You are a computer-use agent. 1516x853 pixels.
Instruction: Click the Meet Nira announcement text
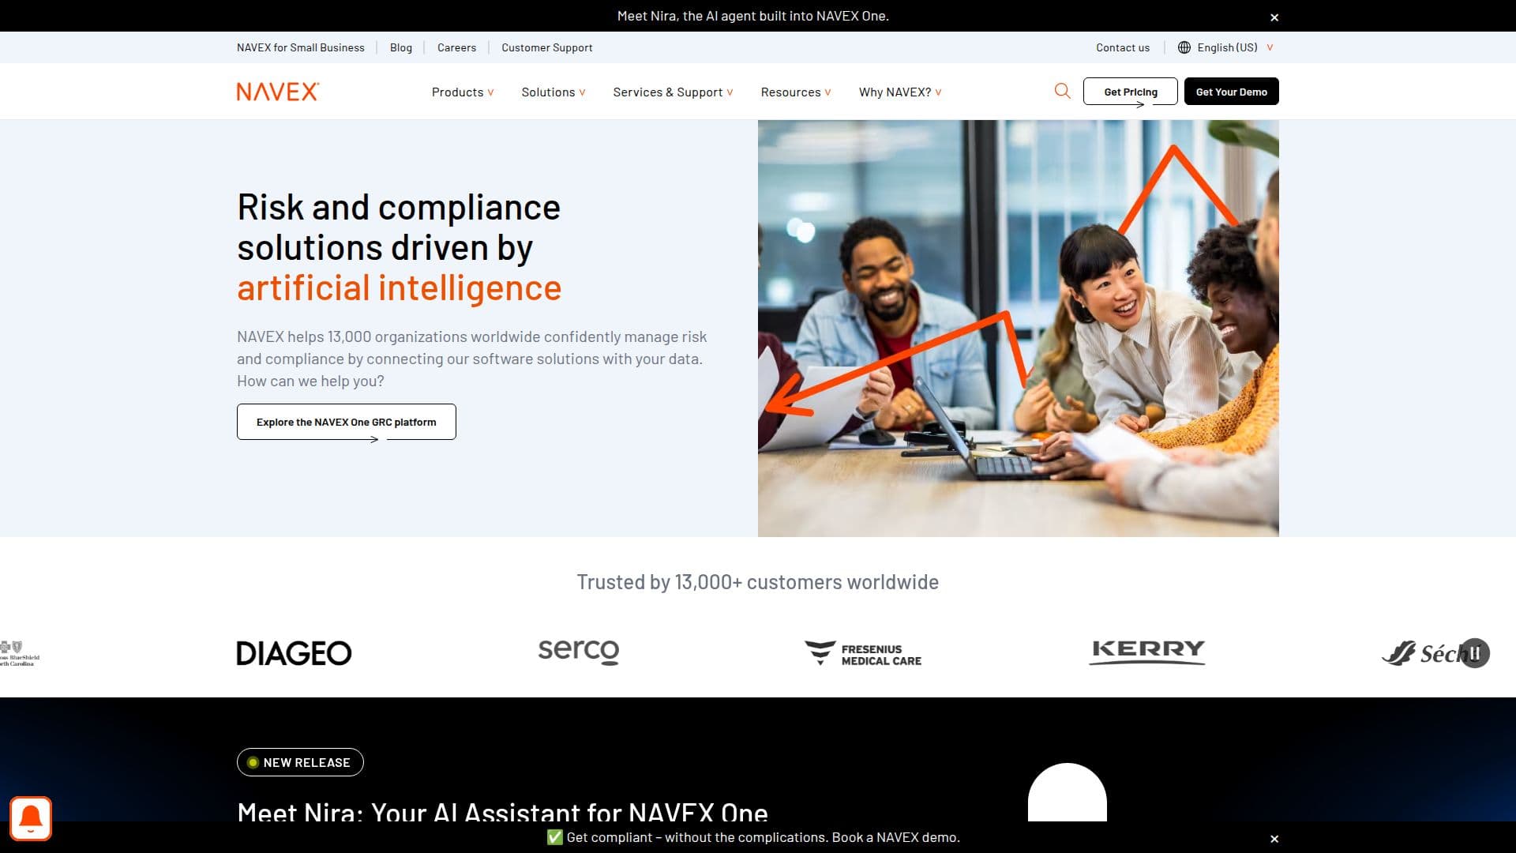click(752, 16)
